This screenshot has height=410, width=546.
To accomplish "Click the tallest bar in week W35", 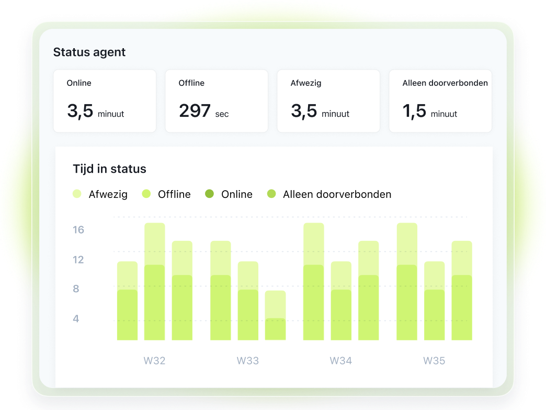I will coord(407,283).
